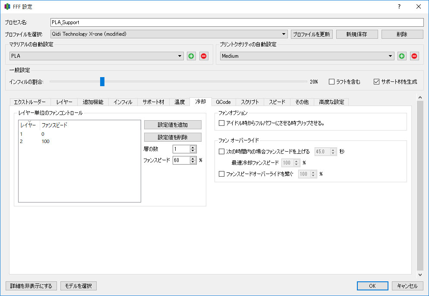Expand the PLA material dropdown
The image size is (429, 296).
(x=97, y=56)
